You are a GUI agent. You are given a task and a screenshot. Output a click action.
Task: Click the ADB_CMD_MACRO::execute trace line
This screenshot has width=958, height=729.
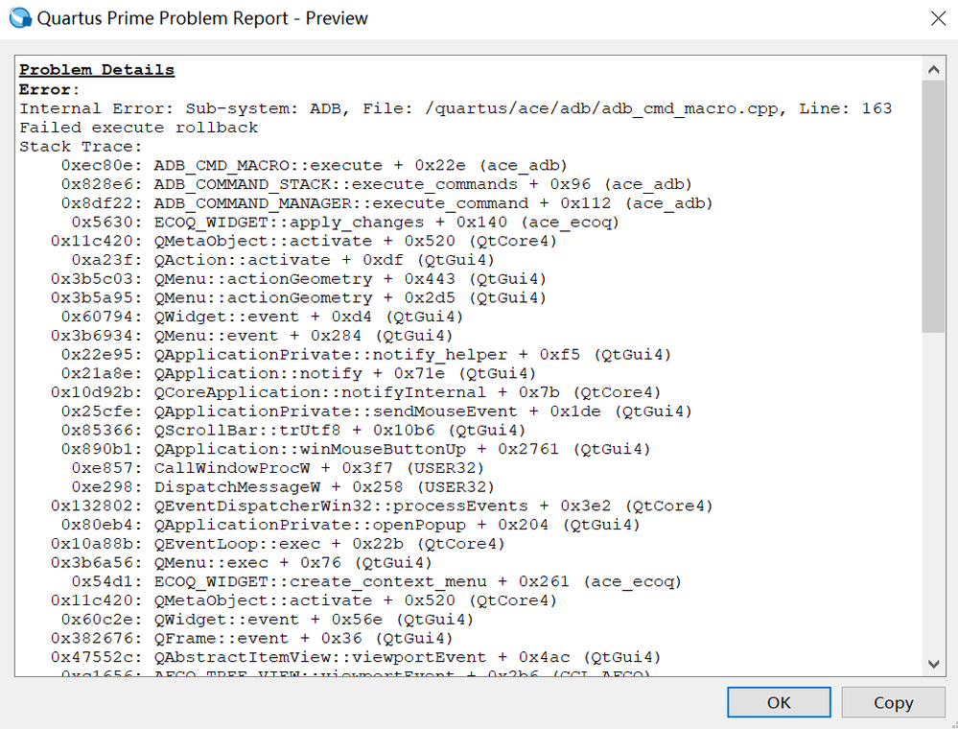click(314, 166)
